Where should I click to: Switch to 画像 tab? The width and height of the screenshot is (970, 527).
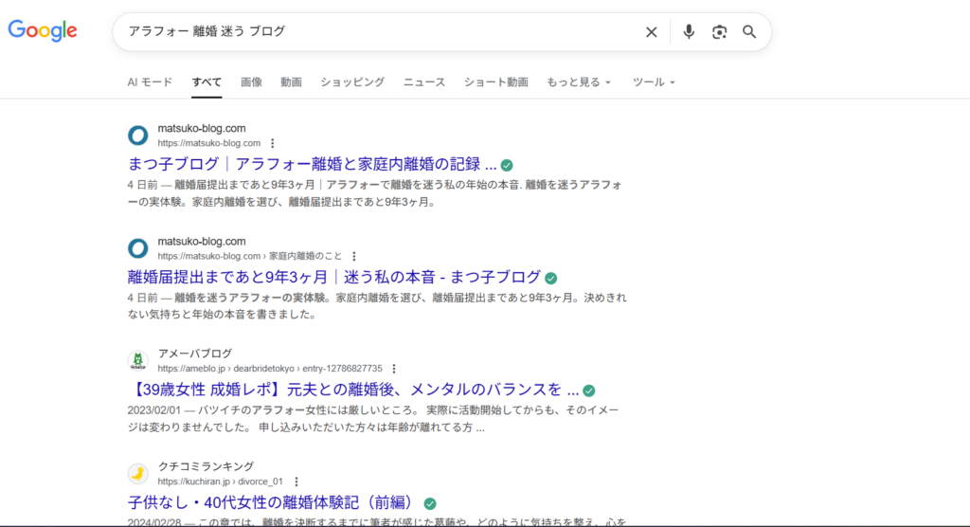(x=251, y=82)
